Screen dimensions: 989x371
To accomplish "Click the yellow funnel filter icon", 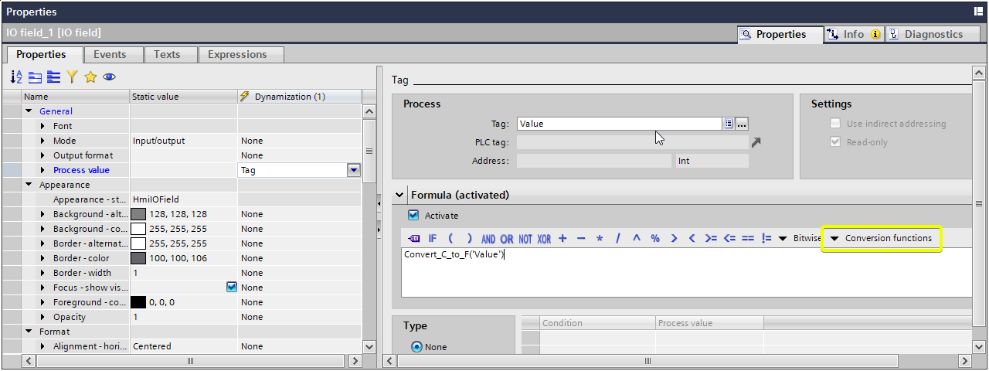I will click(x=72, y=77).
